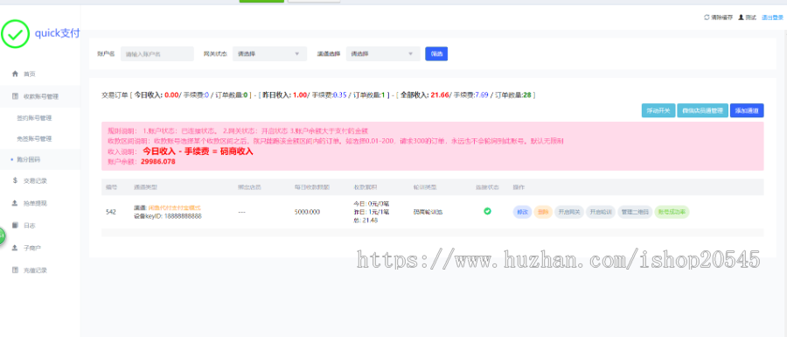Click the 每日收款限额 column header
Viewport: 787px width, 337px height.
pyautogui.click(x=312, y=187)
